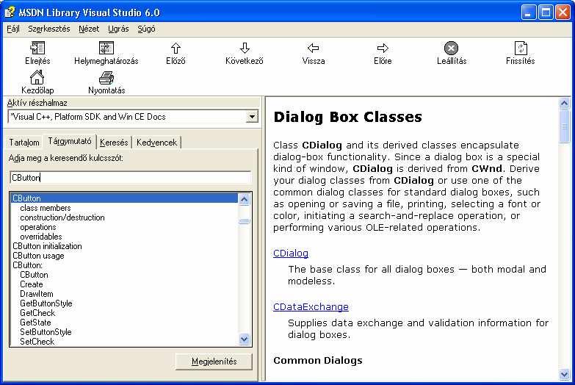The image size is (575, 385).
Task: Select 'operations' index entry
Action: [37, 227]
